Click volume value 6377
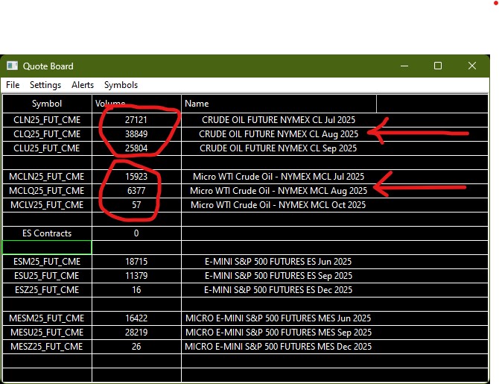 coord(136,191)
